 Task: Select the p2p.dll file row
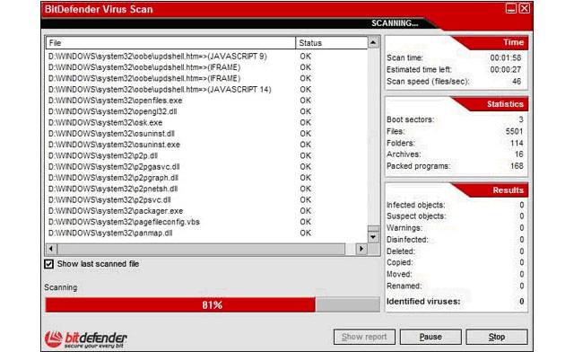click(207, 156)
